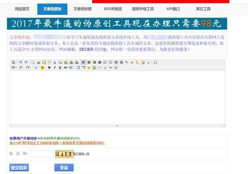
Task: Toggle HTML source view in editor
Action: [x=14, y=62]
